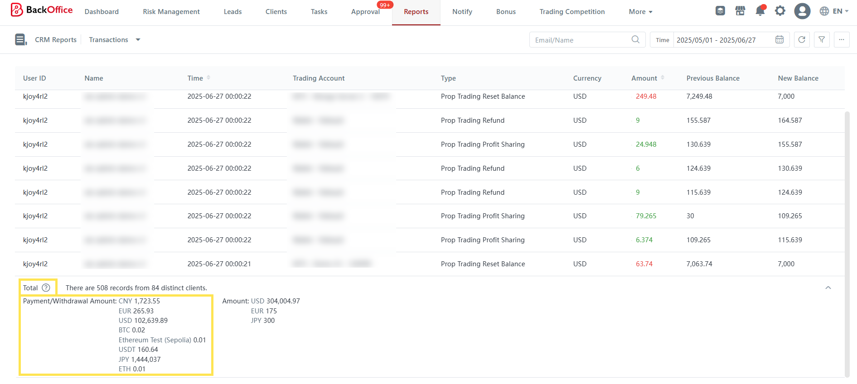Sort the table by Amount column
857x384 pixels.
click(x=663, y=78)
